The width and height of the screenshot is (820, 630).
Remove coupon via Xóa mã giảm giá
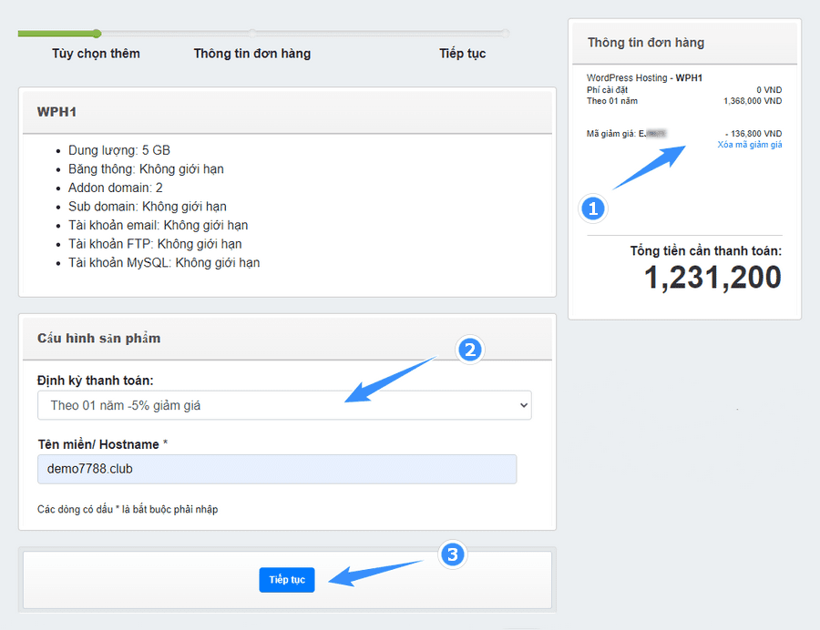coord(750,145)
